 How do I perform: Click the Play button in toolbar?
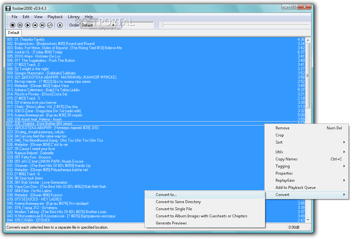(x=28, y=25)
